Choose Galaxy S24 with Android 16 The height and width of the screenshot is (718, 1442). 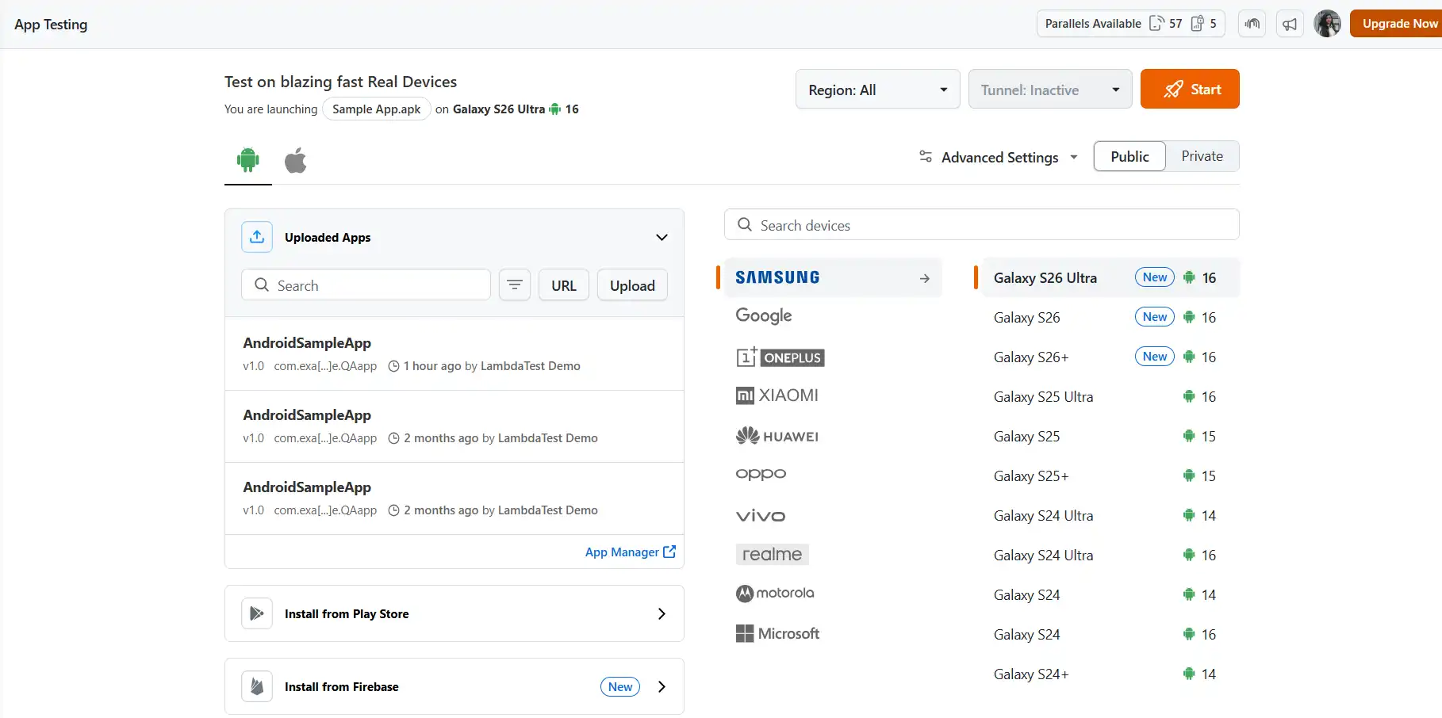point(1110,634)
